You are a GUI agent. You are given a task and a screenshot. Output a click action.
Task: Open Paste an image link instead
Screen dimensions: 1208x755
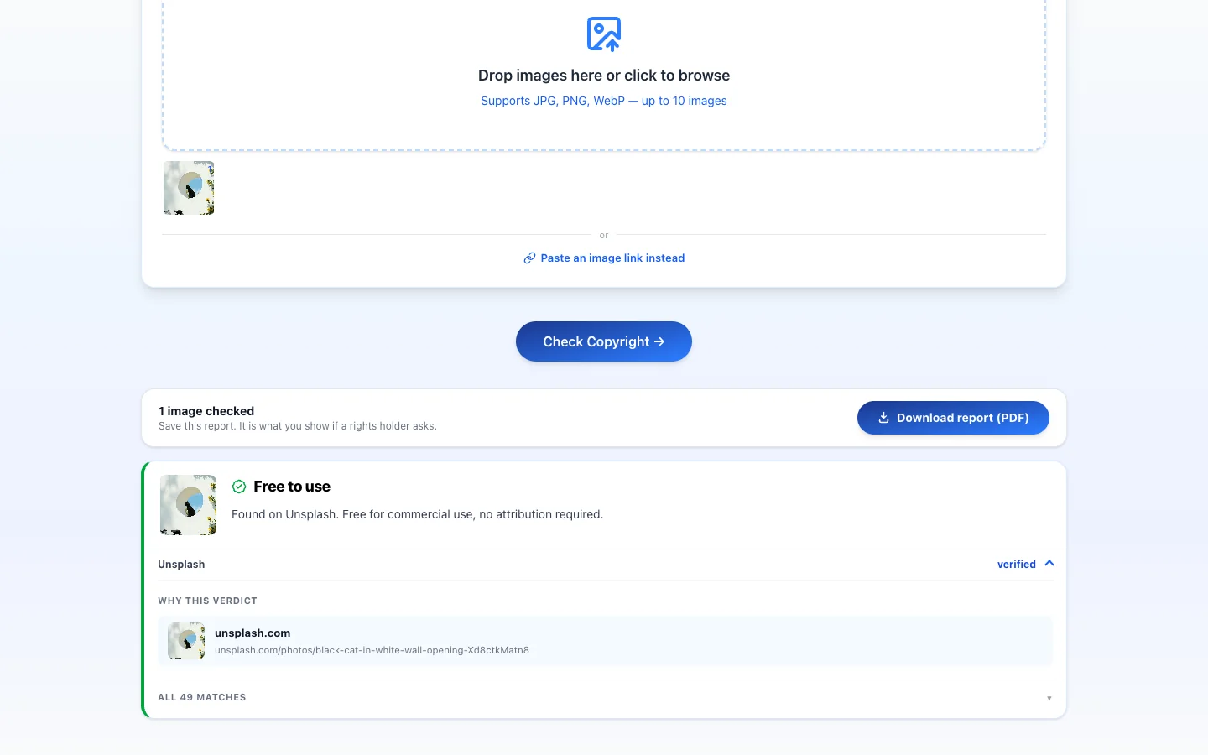(604, 258)
